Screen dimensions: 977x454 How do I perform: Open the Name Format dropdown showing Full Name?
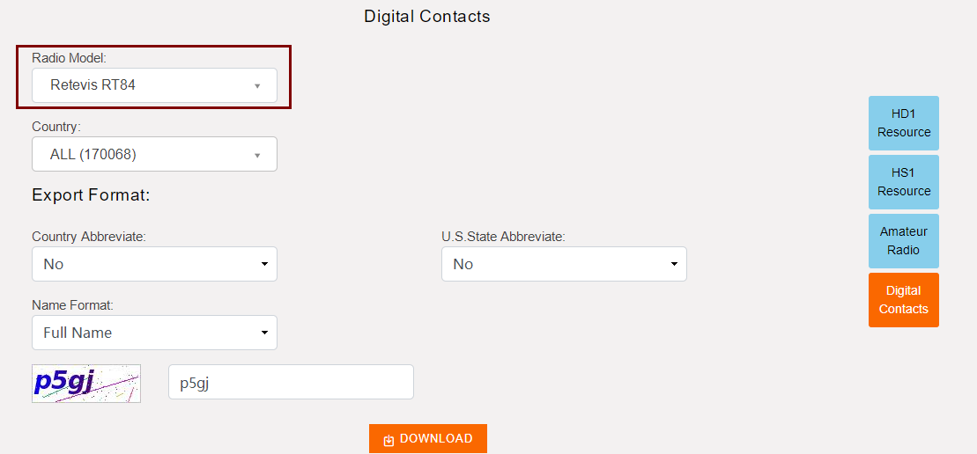tap(154, 333)
